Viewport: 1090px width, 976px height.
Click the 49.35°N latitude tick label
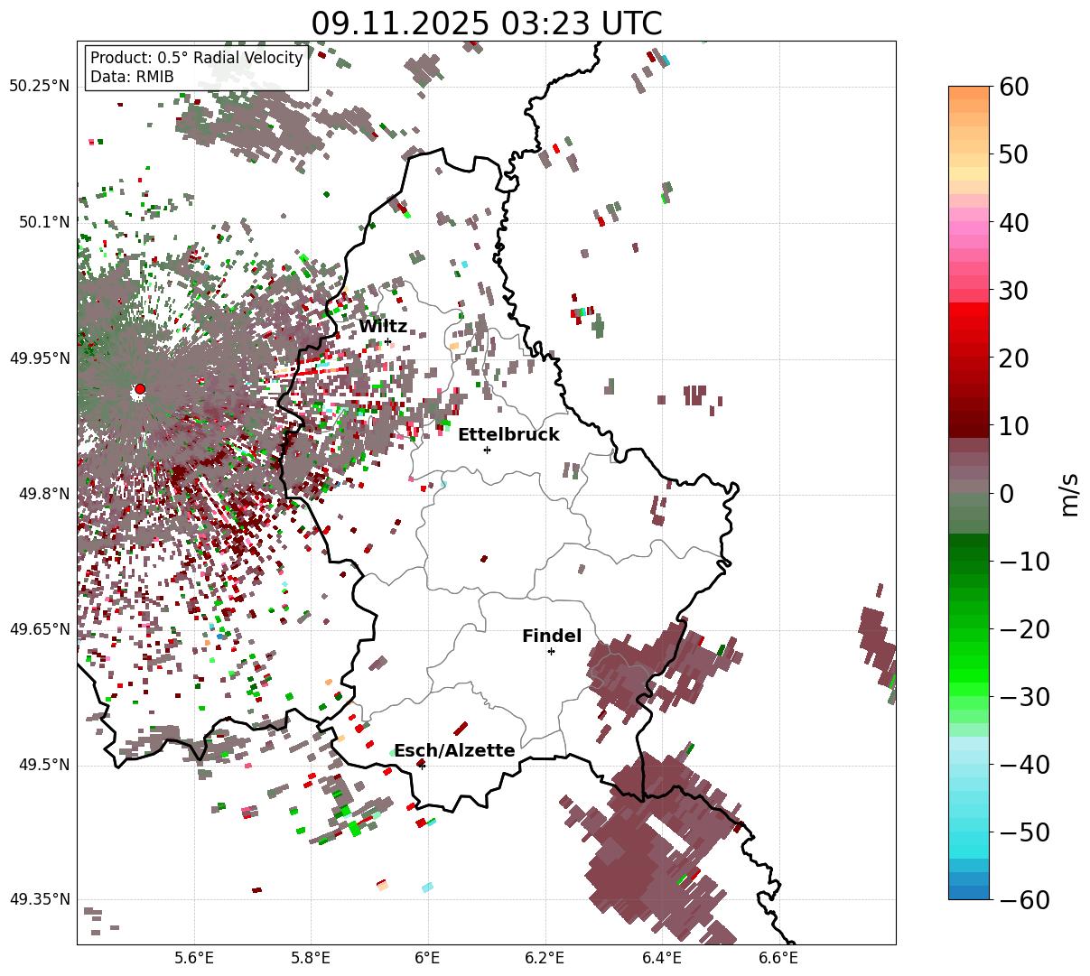click(x=39, y=899)
